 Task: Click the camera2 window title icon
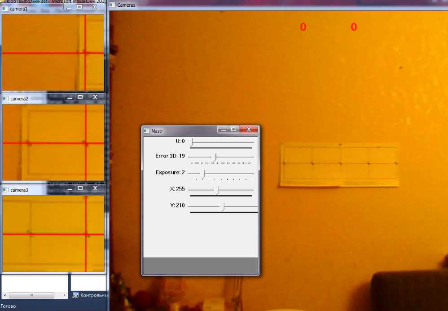tap(6, 98)
